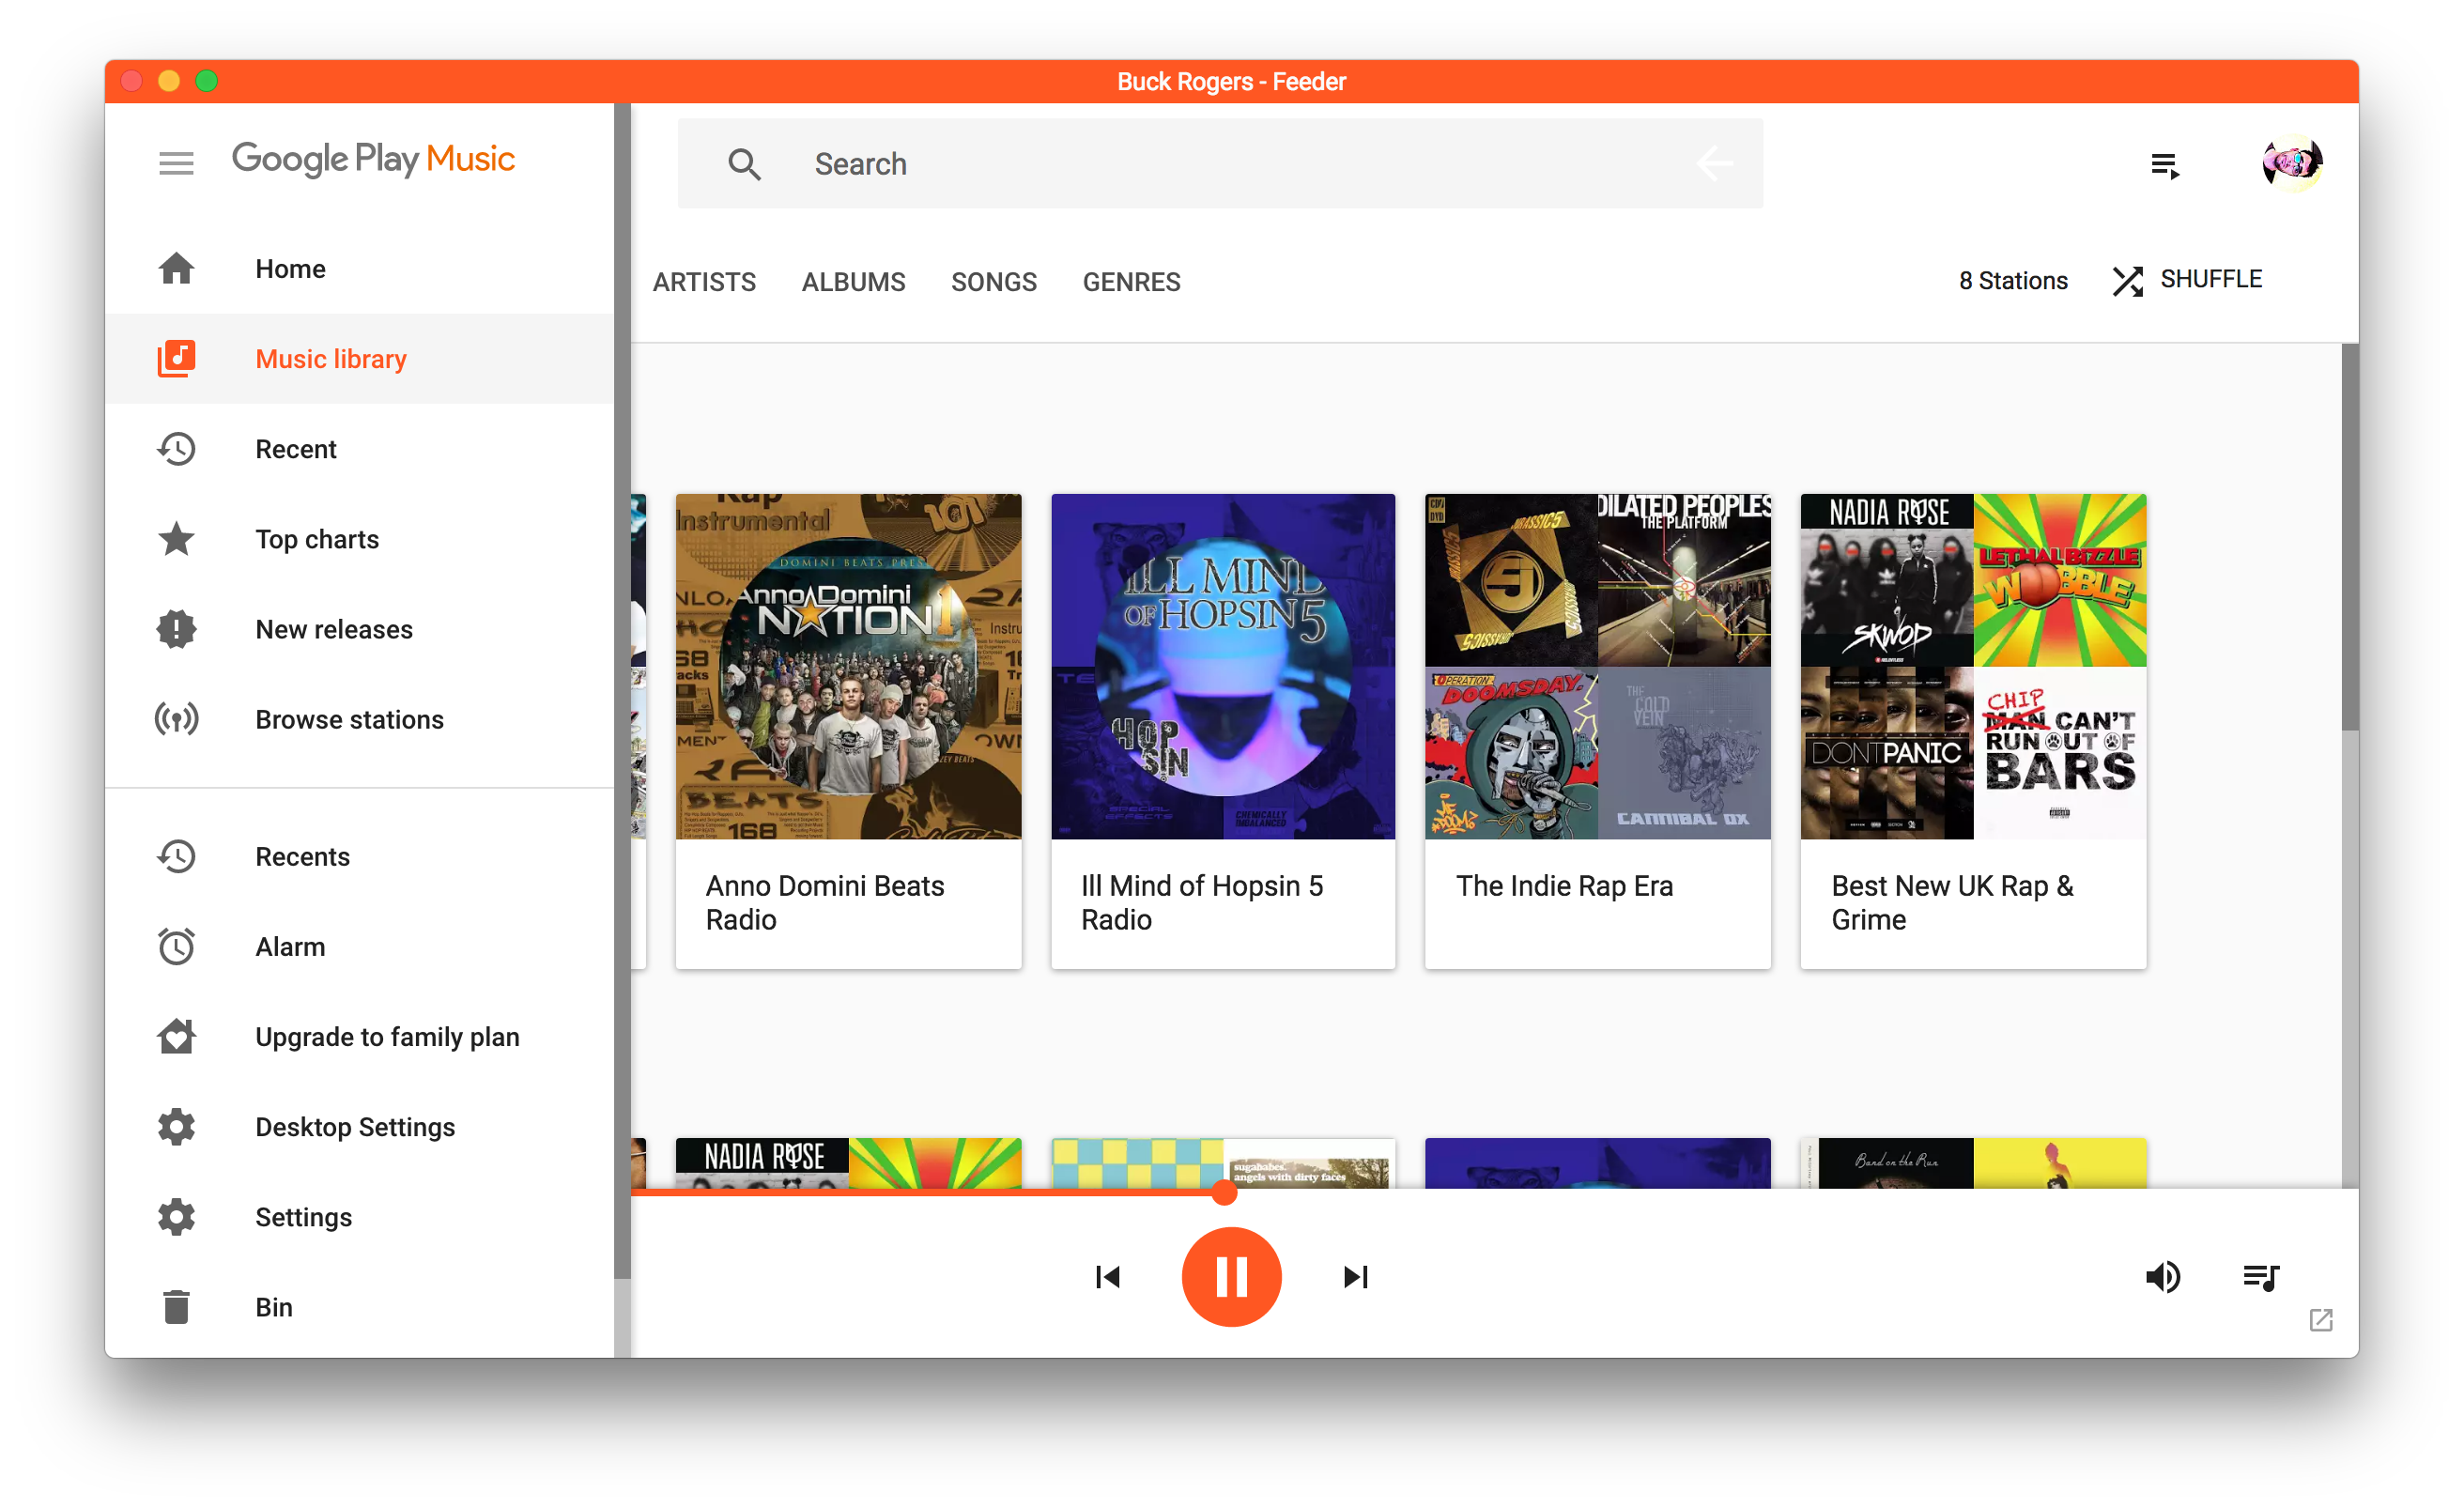Go to the previous track

(1108, 1277)
